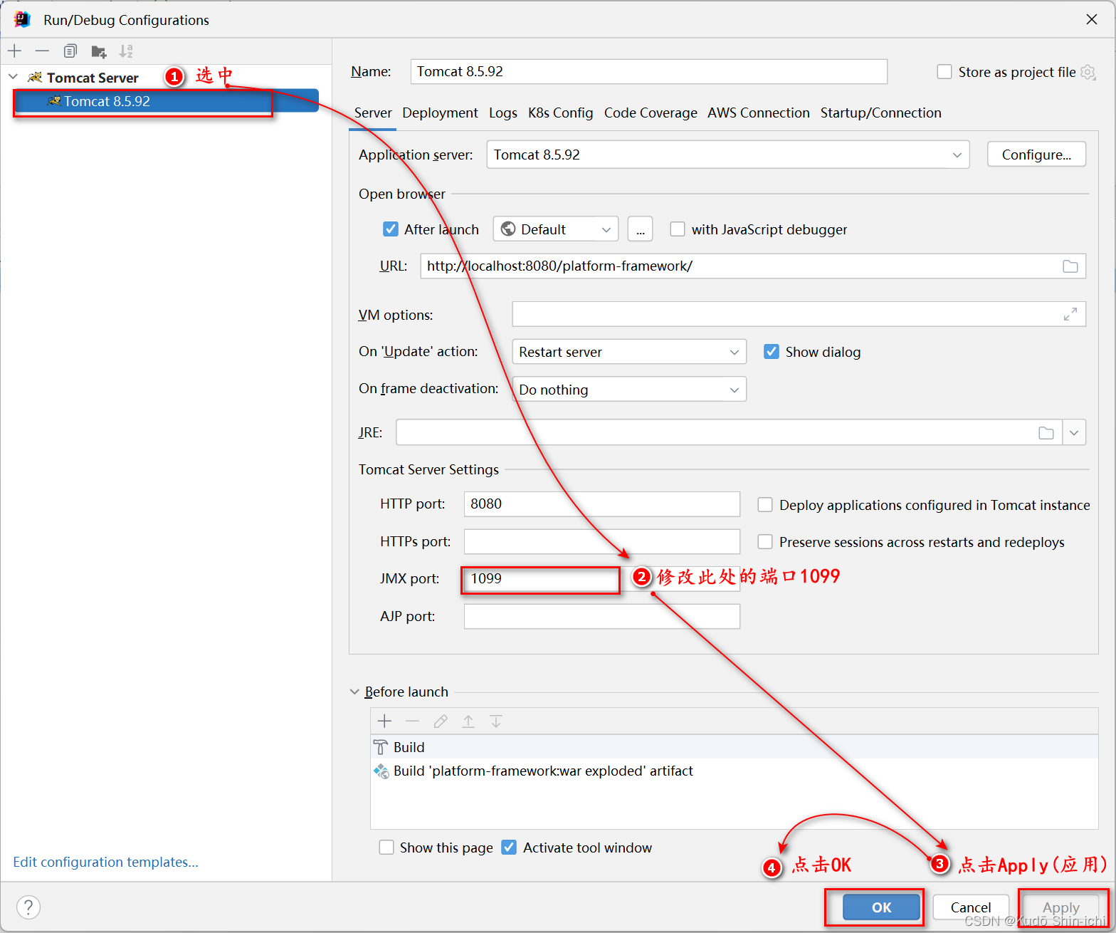Move Before launch task up
The height and width of the screenshot is (933, 1116).
(x=468, y=721)
